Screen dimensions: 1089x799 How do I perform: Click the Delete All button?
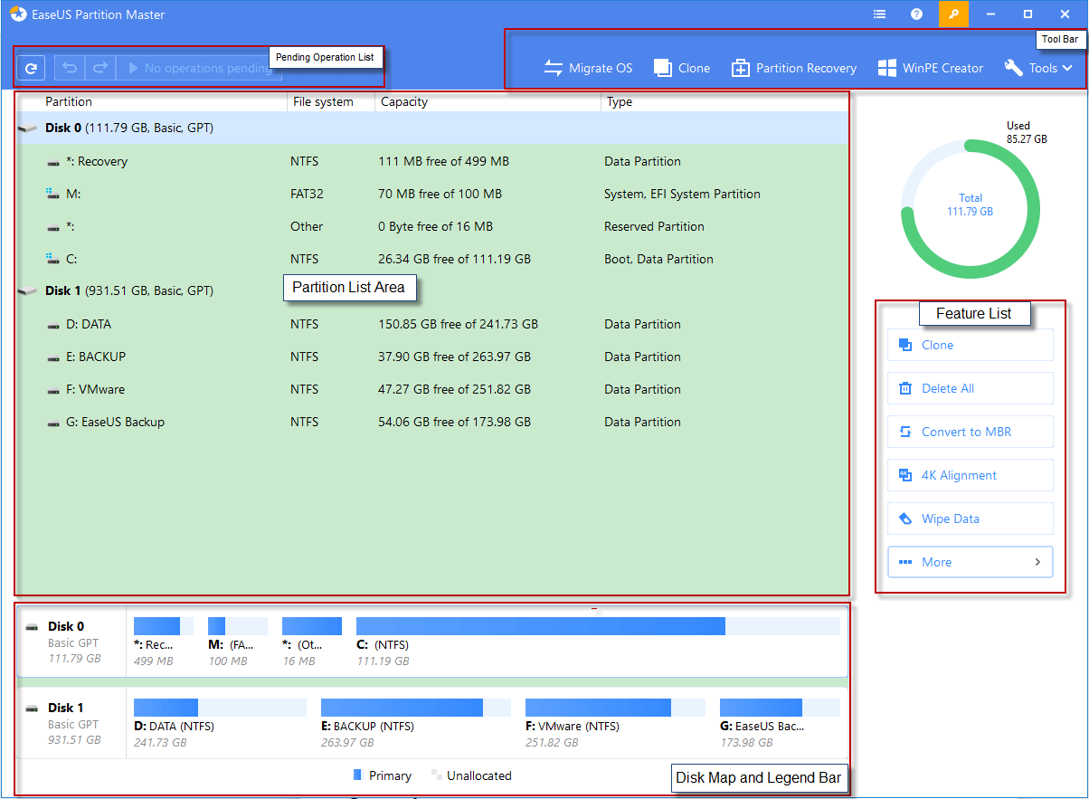coord(971,388)
